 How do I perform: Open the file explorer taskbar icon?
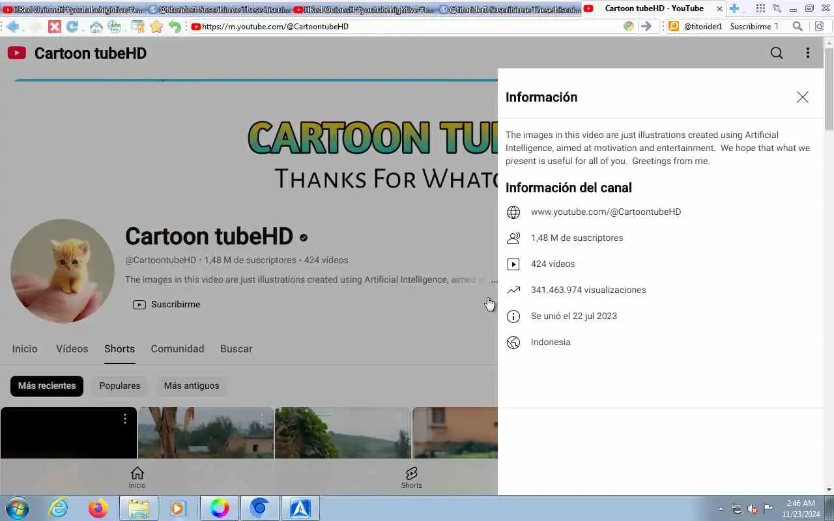pos(139,508)
